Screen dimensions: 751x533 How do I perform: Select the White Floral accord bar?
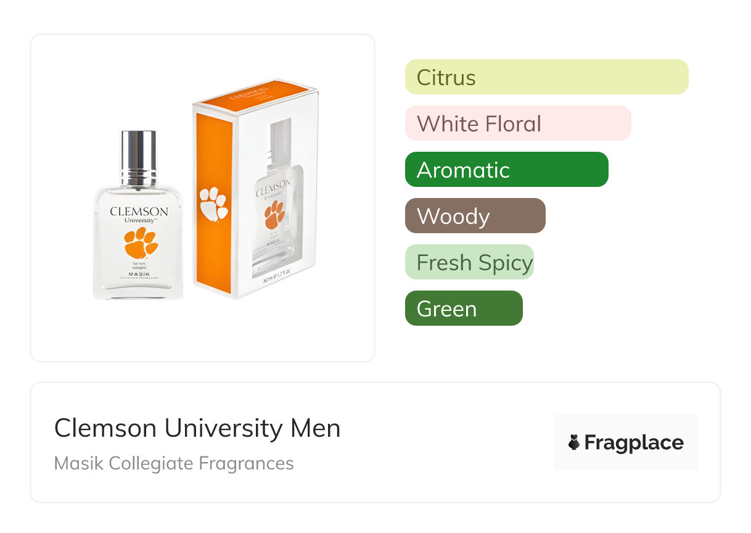point(518,123)
